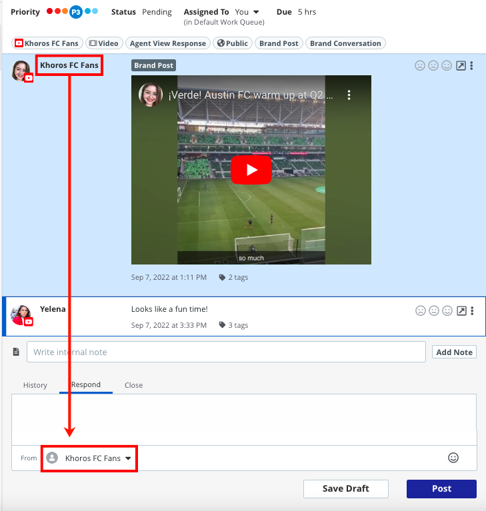Click the Due 5 hrs value
This screenshot has height=511, width=486.
click(x=307, y=12)
